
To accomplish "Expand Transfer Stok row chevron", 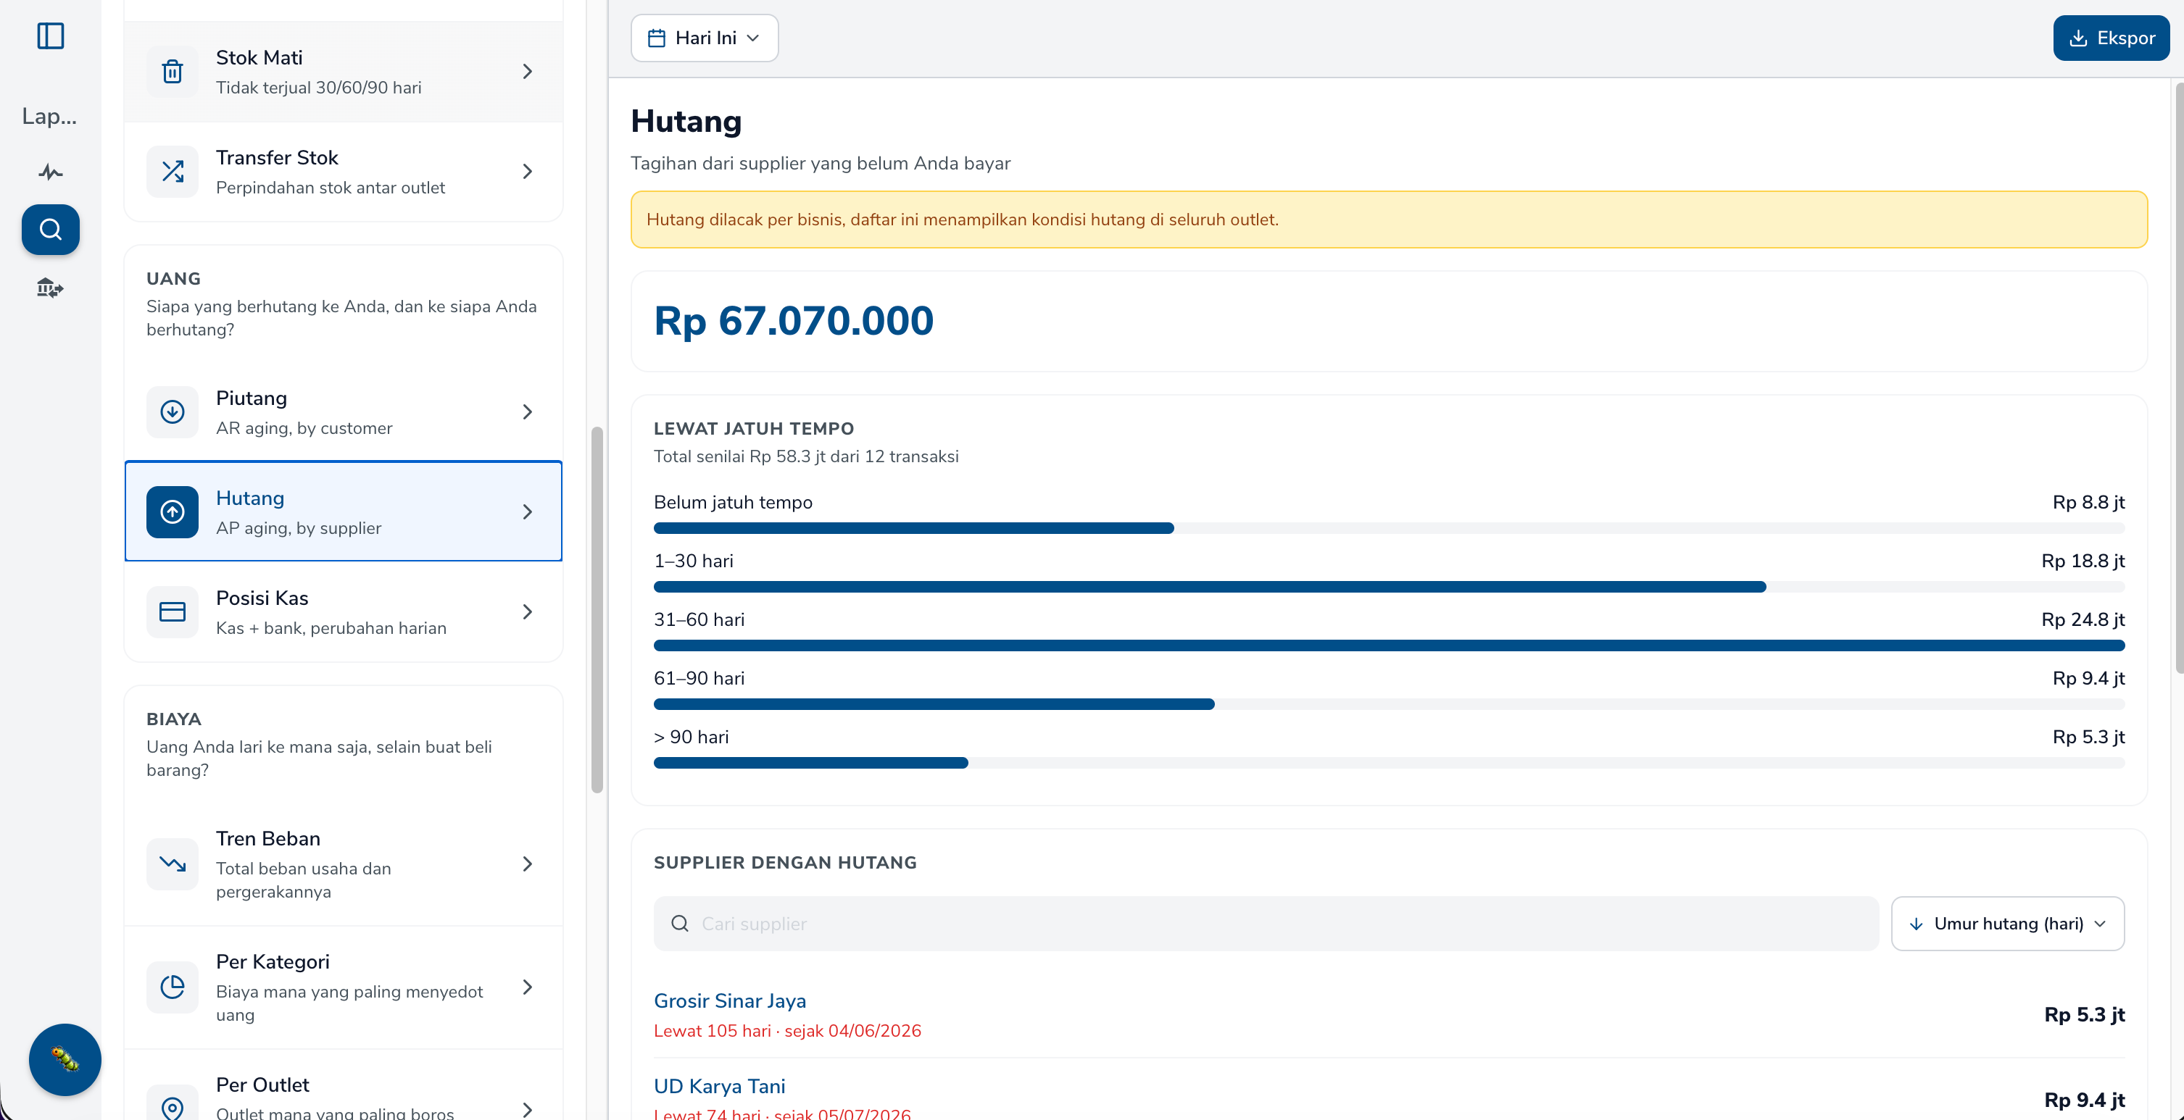I will [x=528, y=172].
